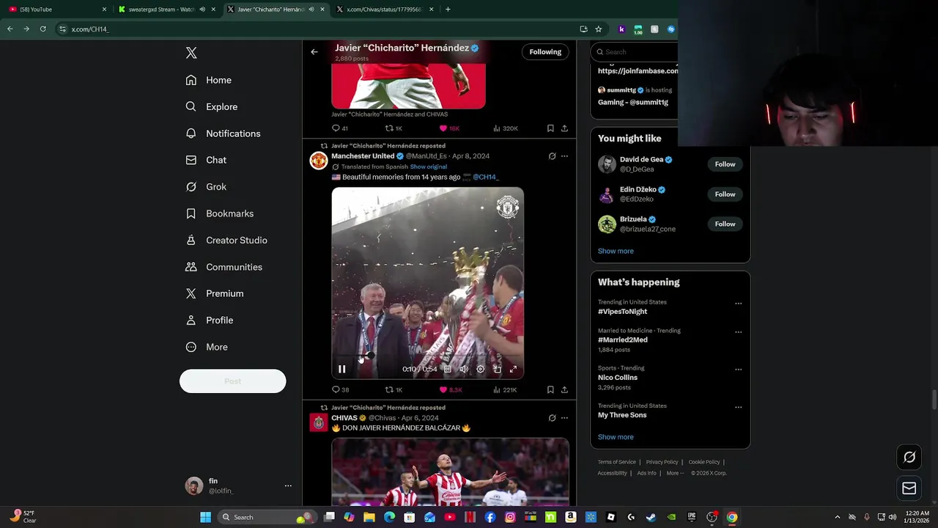Open video playback settings gear
Viewport: 938px width, 528px height.
pyautogui.click(x=480, y=369)
